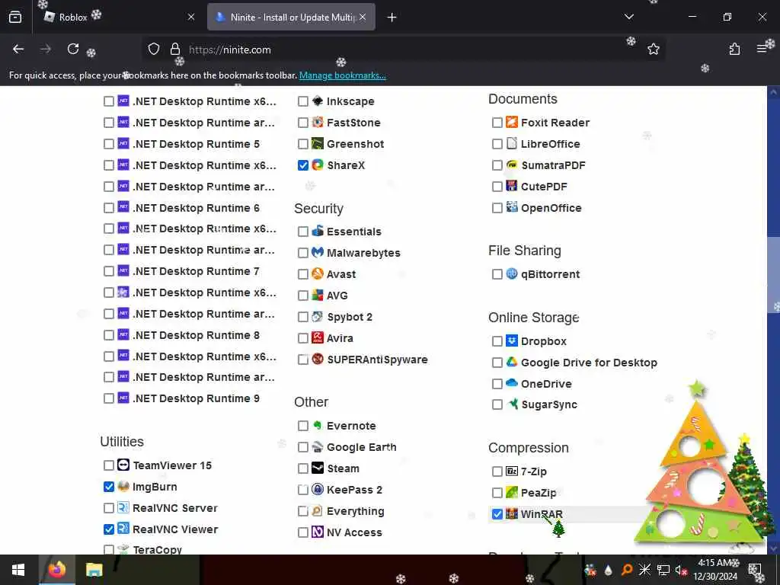Click the TeamViewer 15 icon
The height and width of the screenshot is (585, 780).
pos(123,465)
